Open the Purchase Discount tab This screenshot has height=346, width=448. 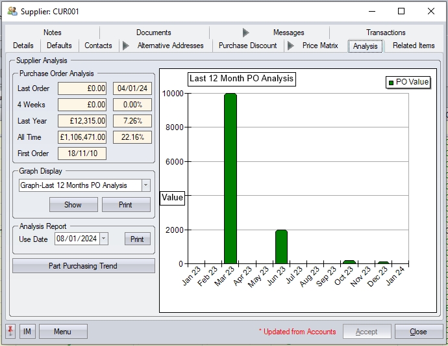coord(247,46)
